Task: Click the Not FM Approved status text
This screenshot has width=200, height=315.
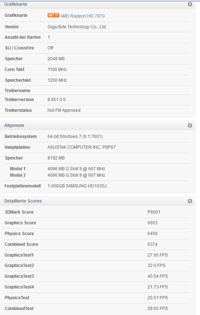Action: (64, 110)
